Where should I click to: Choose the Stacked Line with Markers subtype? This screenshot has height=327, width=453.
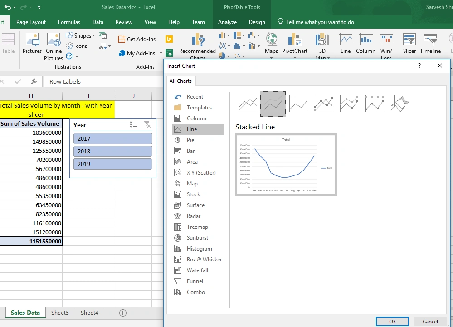[349, 104]
